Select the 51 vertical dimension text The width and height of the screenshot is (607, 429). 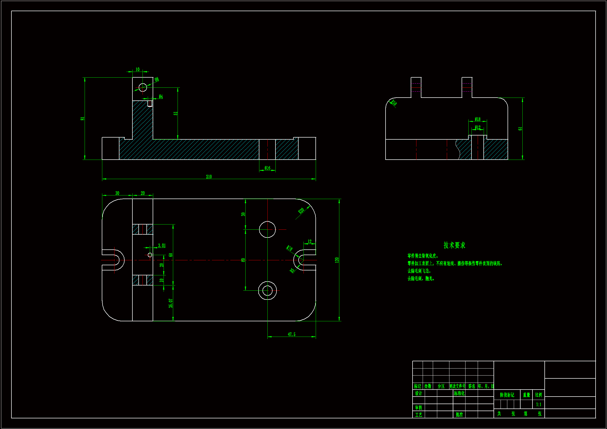[x=176, y=113]
